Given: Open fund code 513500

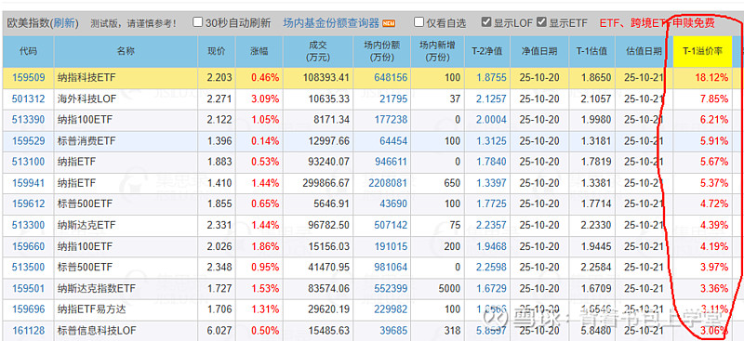Looking at the screenshot, I should [x=29, y=267].
